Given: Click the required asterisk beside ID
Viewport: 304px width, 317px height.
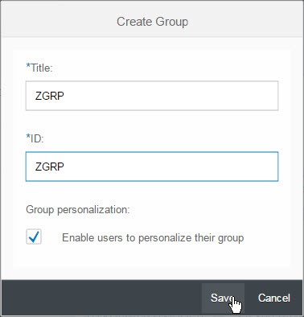Looking at the screenshot, I should pos(28,136).
